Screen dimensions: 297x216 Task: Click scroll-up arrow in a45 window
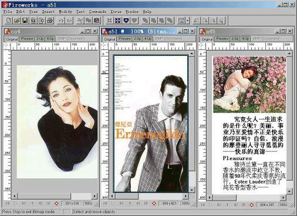point(289,54)
